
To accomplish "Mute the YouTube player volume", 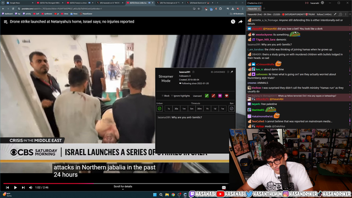I will point(31,188).
